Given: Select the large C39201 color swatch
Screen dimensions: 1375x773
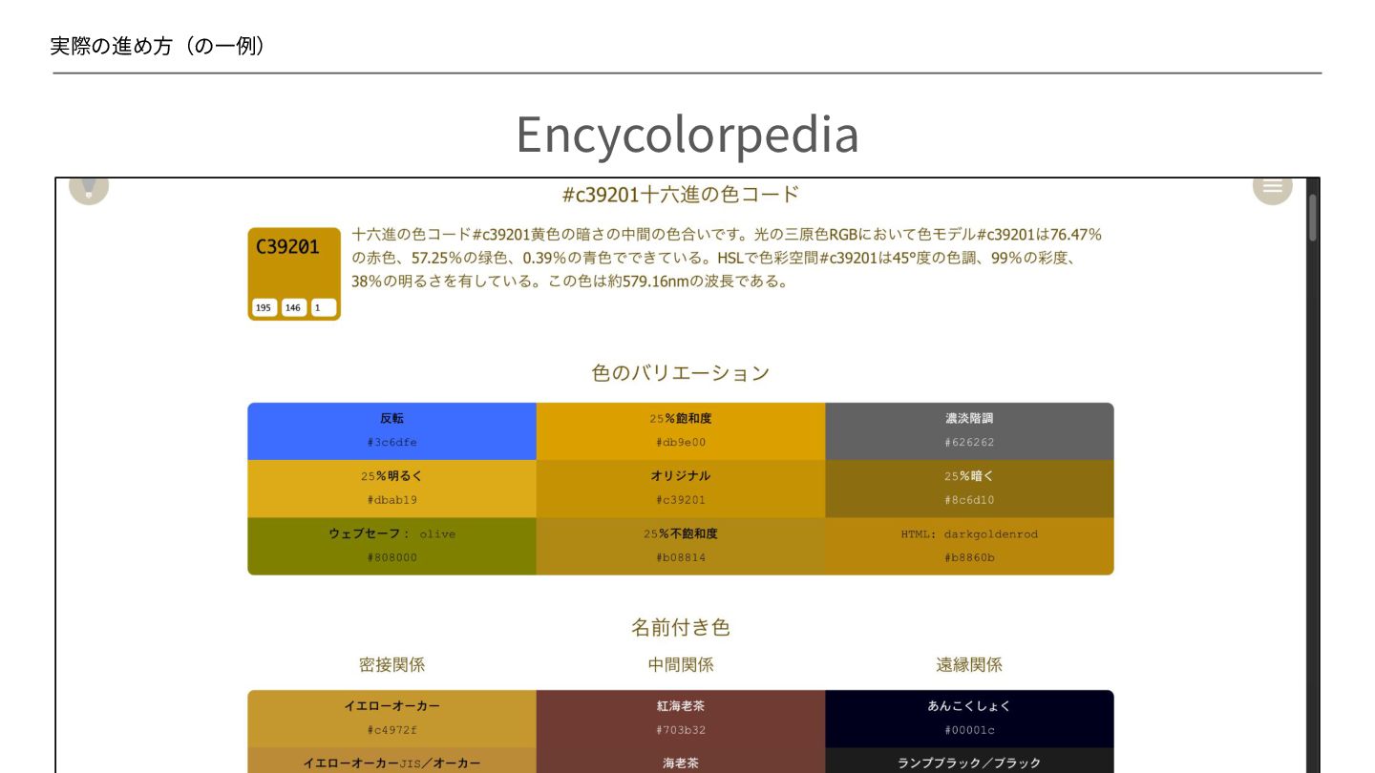Looking at the screenshot, I should (x=294, y=274).
